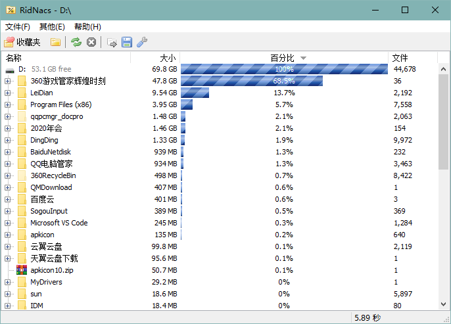The image size is (451, 324).
Task: Maximize the RidNacs window
Action: click(x=405, y=10)
